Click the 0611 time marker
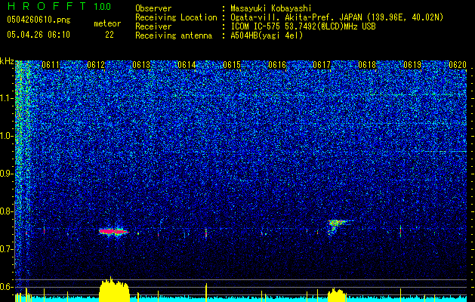Image resolution: width=475 pixels, height=302 pixels. [x=51, y=65]
